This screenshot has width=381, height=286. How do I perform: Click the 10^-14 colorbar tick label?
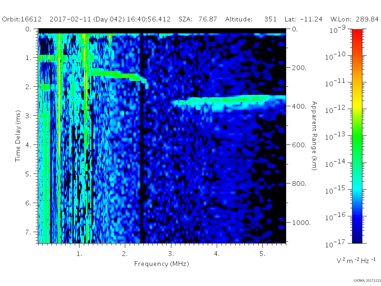pyautogui.click(x=335, y=163)
